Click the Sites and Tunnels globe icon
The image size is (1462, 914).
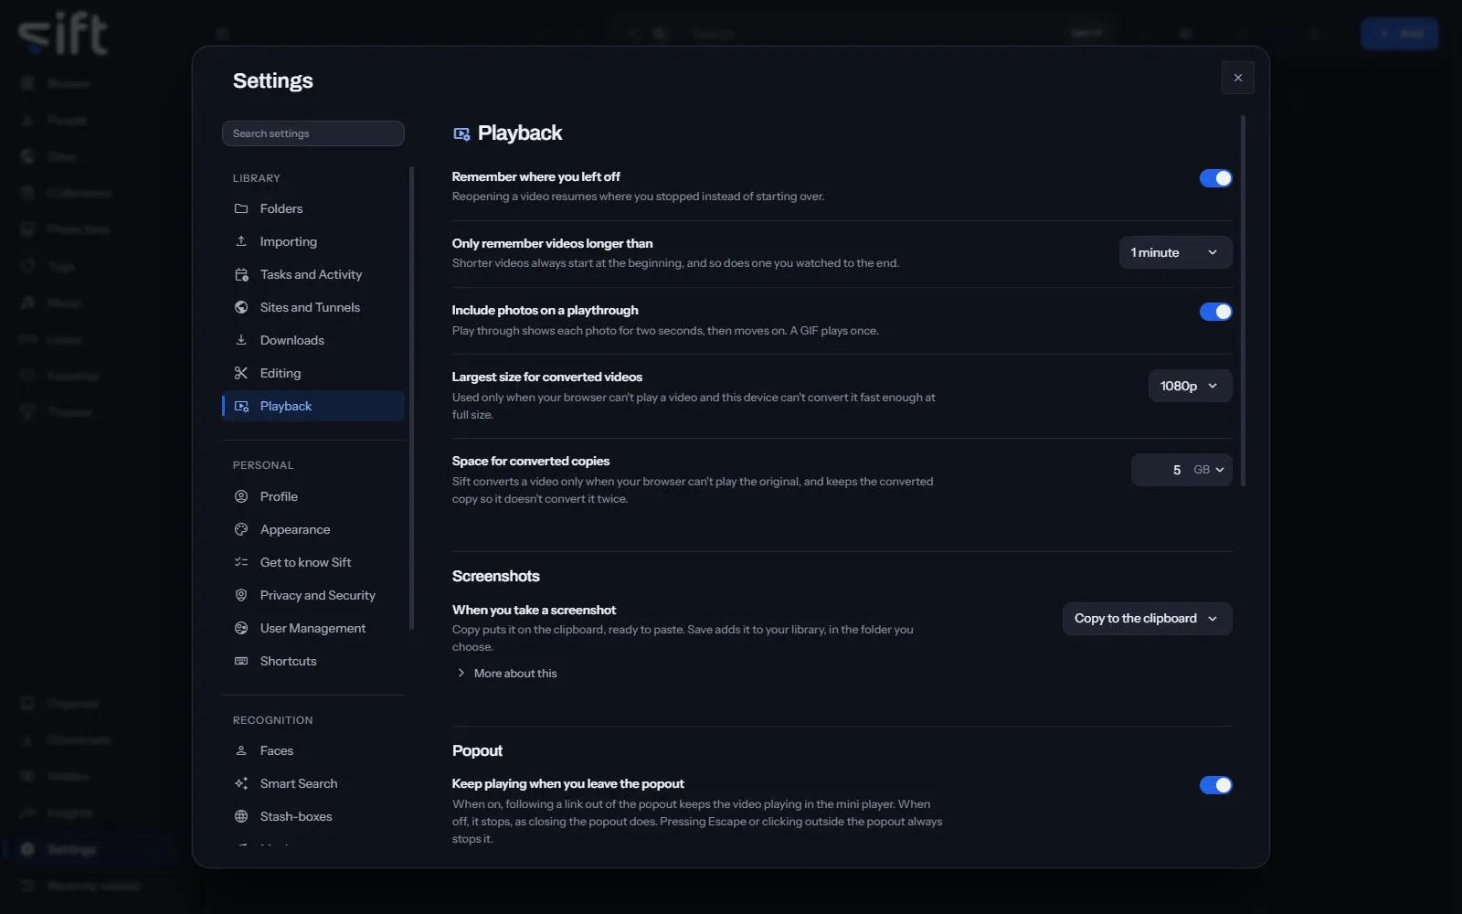pyautogui.click(x=241, y=307)
